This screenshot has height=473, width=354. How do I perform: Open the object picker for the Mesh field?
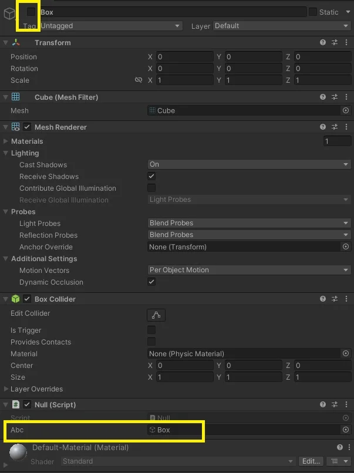point(346,110)
